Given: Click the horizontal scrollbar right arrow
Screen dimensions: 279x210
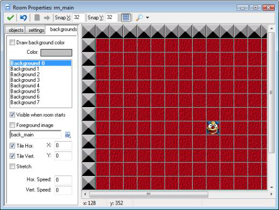Looking at the screenshot, I should tap(271, 194).
